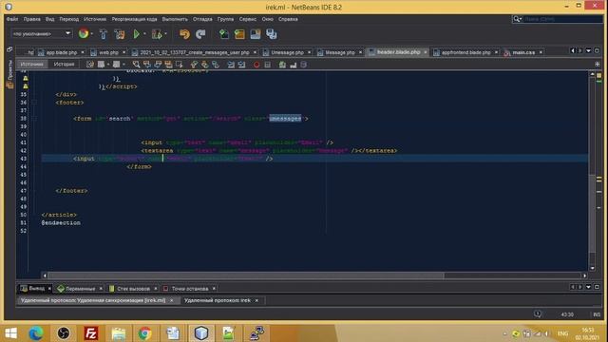
Task: Collapse the form code fold on line 38
Action: click(34, 119)
